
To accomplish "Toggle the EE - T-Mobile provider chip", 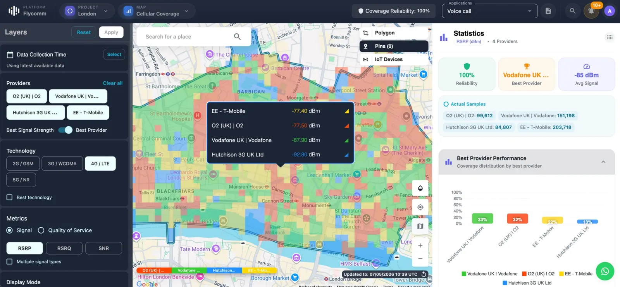I will (88, 113).
